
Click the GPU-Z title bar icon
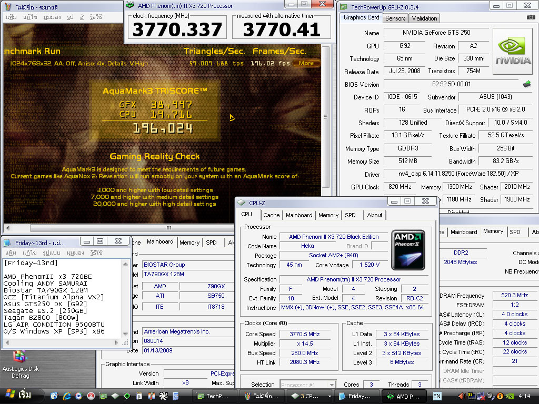[344, 6]
